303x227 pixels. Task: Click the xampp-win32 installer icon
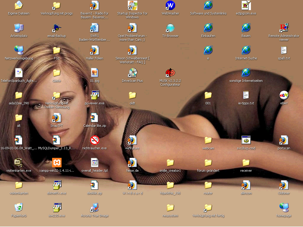coord(57,163)
